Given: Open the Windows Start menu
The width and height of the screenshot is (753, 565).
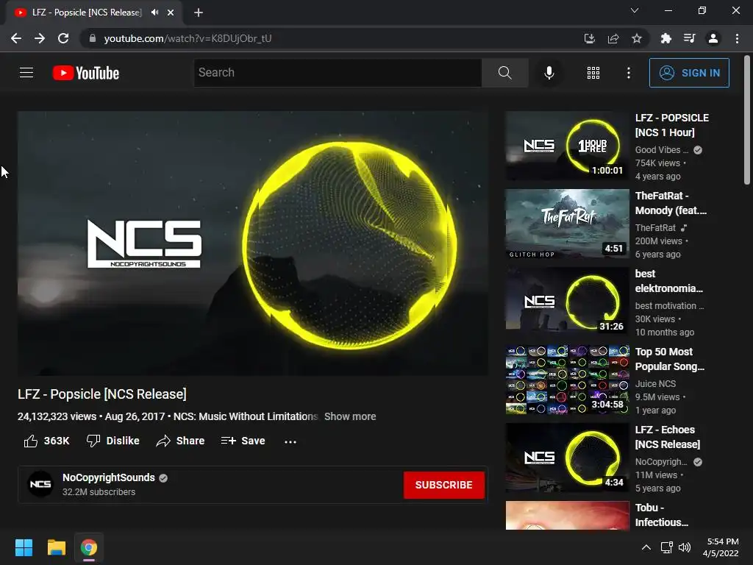Looking at the screenshot, I should pyautogui.click(x=24, y=547).
